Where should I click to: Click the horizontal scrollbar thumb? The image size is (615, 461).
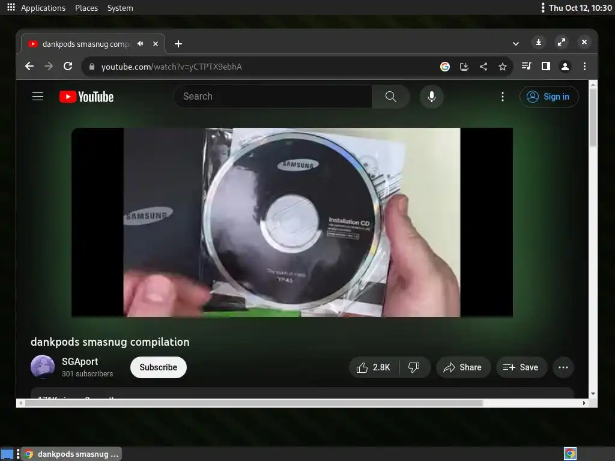[254, 403]
